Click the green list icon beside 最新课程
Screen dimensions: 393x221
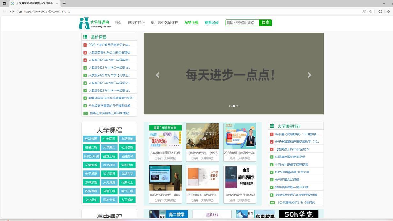(x=85, y=37)
